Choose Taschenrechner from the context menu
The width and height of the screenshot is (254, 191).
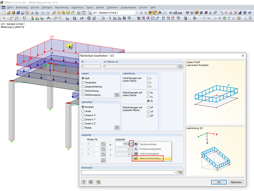(x=152, y=144)
